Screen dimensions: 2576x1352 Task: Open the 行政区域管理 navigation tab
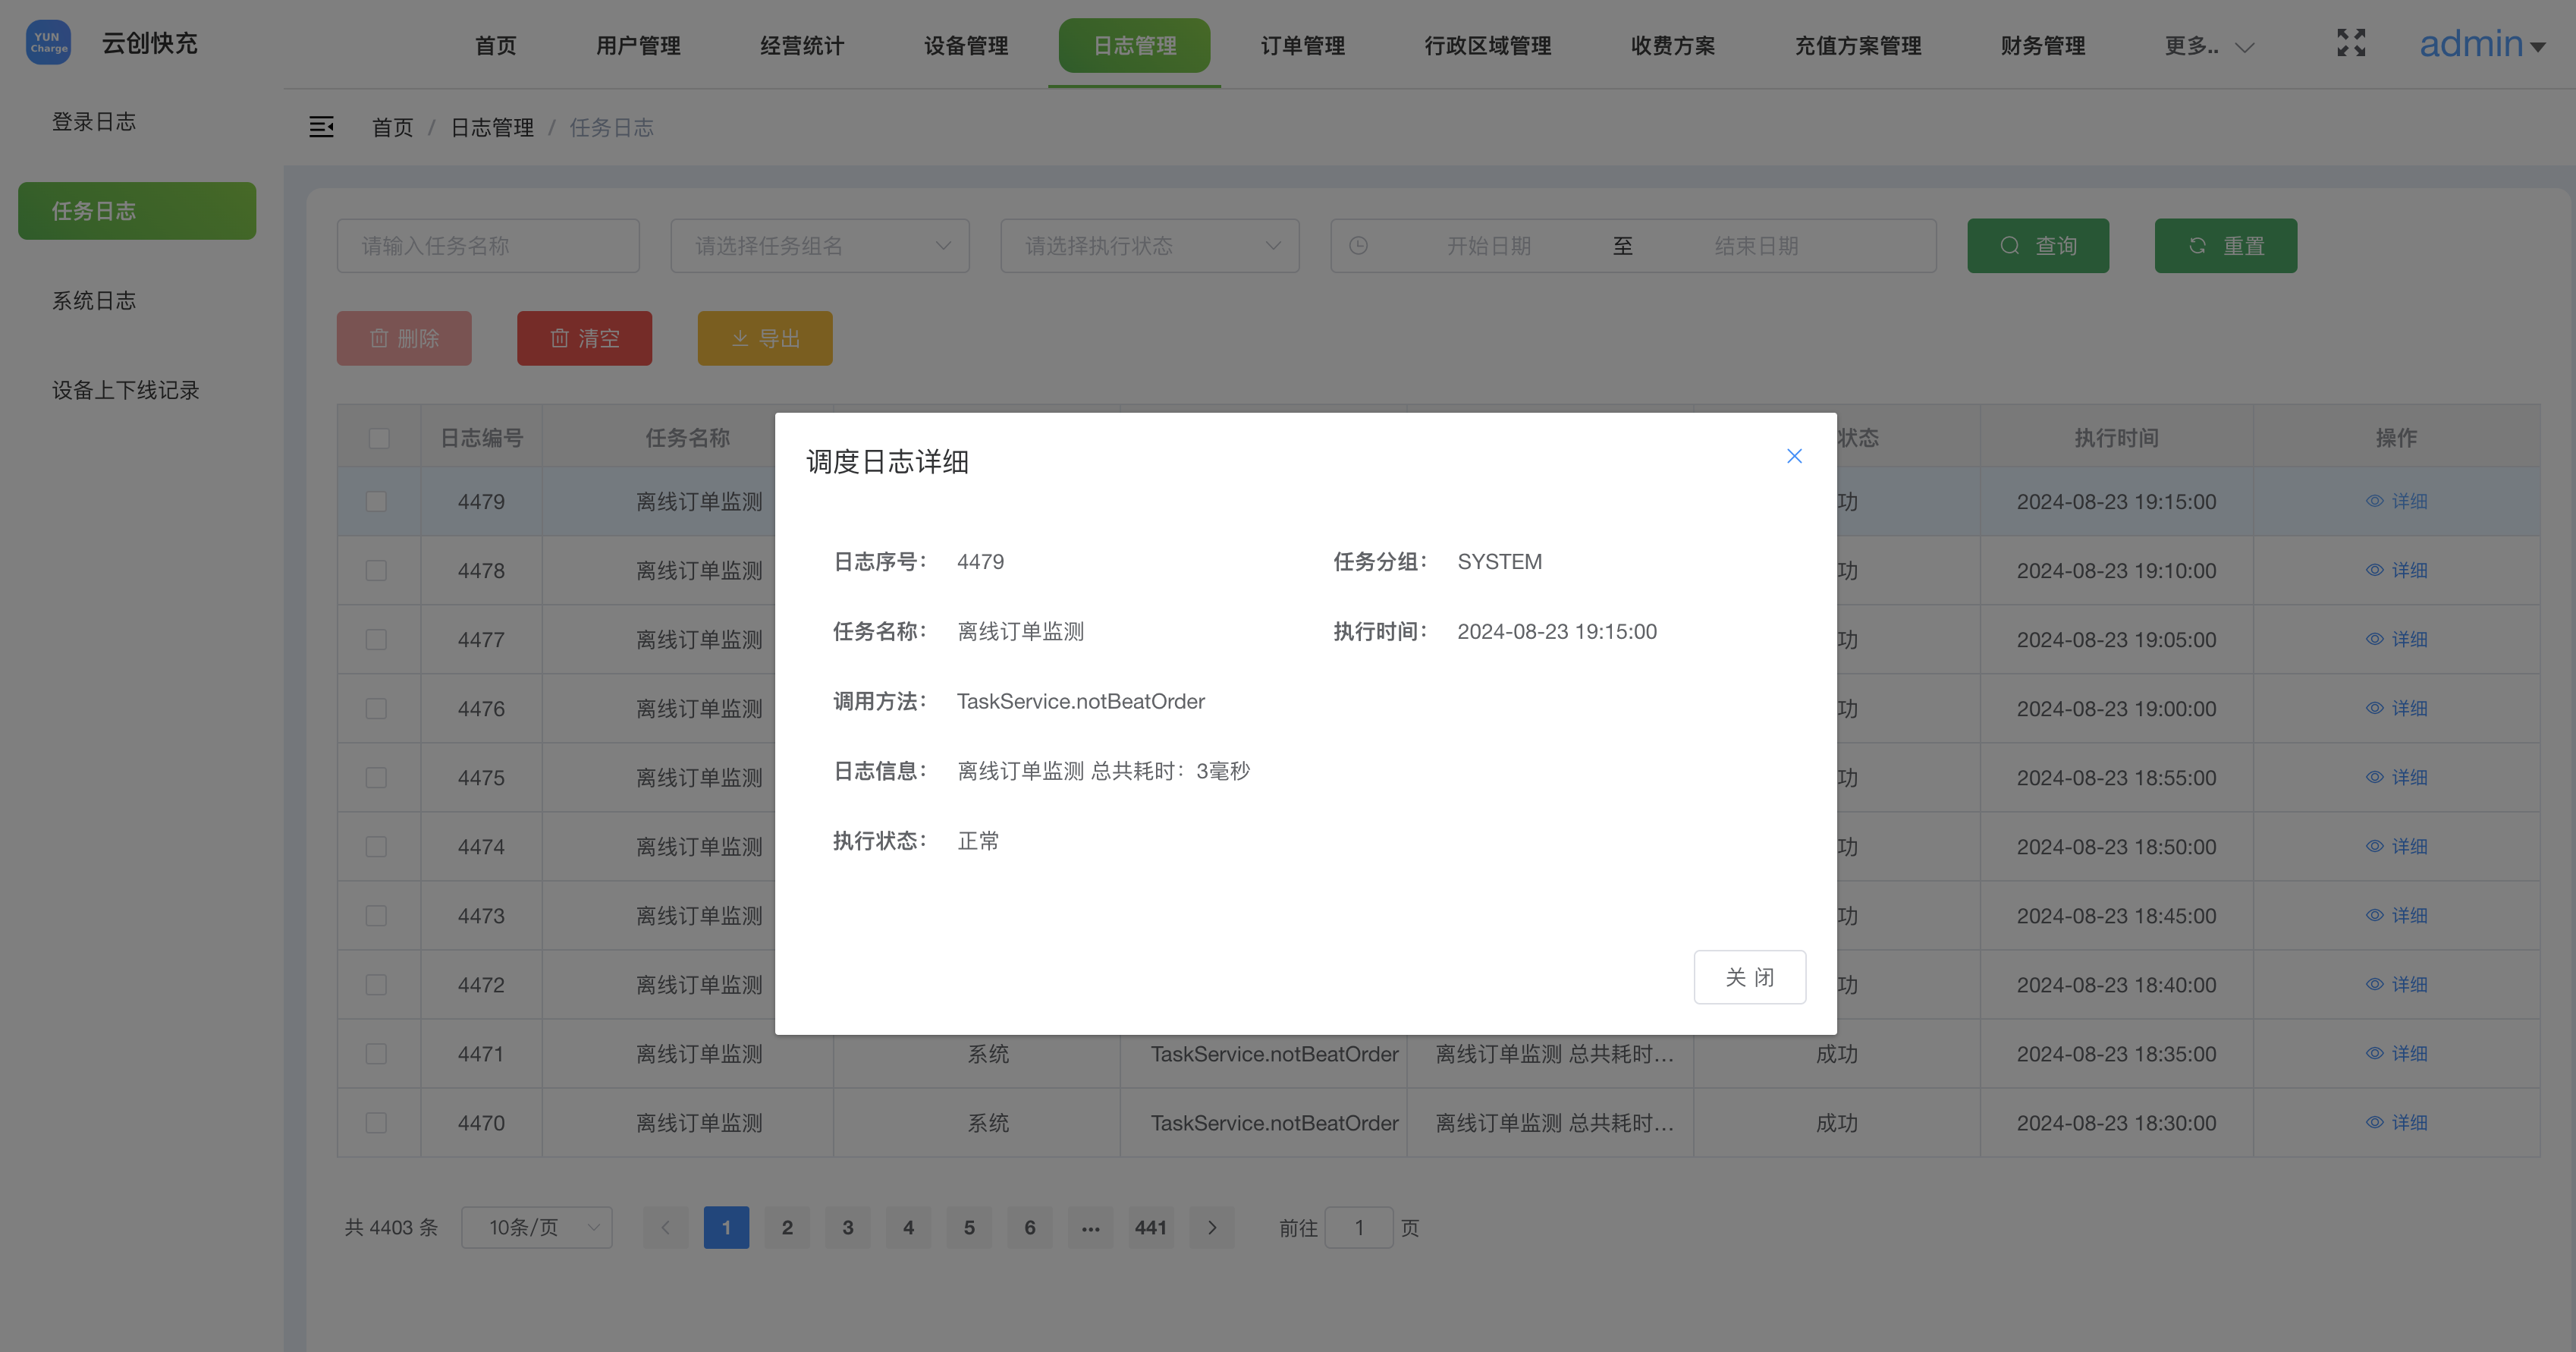click(x=1488, y=46)
